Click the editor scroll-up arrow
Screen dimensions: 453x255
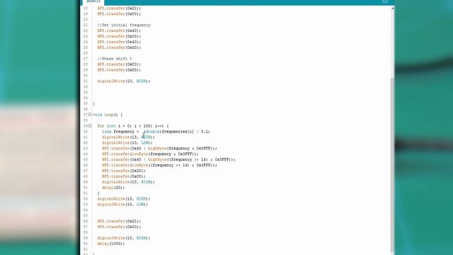click(392, 8)
